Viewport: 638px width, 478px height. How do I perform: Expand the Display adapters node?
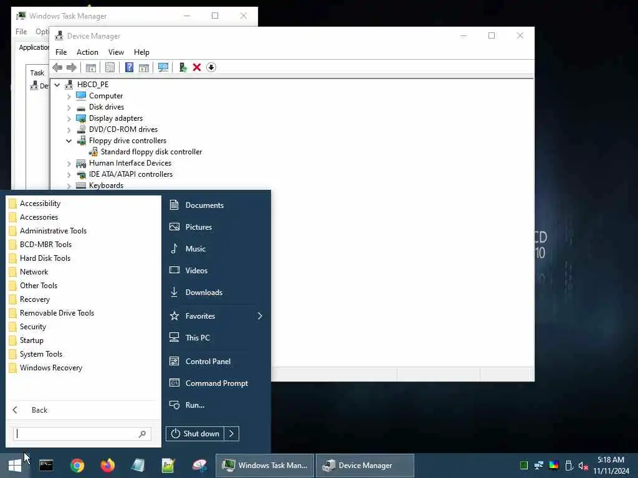69,119
